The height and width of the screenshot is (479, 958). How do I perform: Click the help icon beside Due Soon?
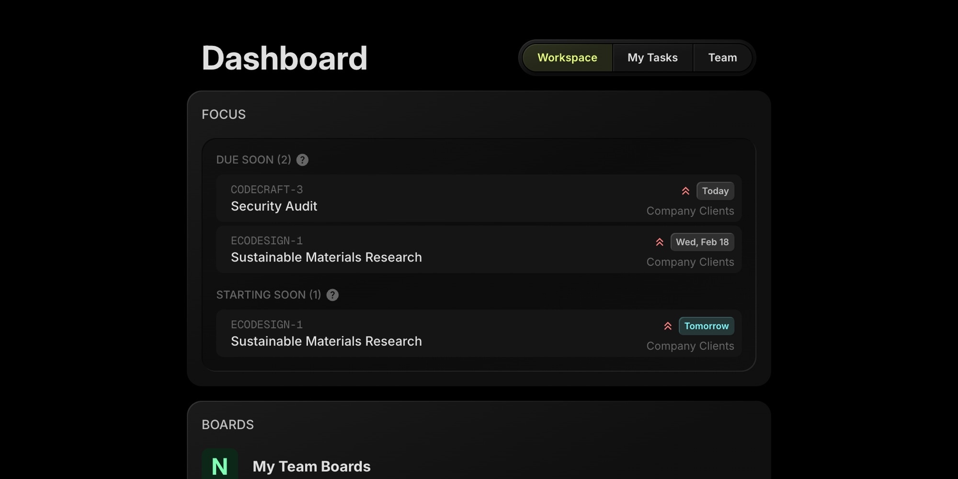pos(302,160)
